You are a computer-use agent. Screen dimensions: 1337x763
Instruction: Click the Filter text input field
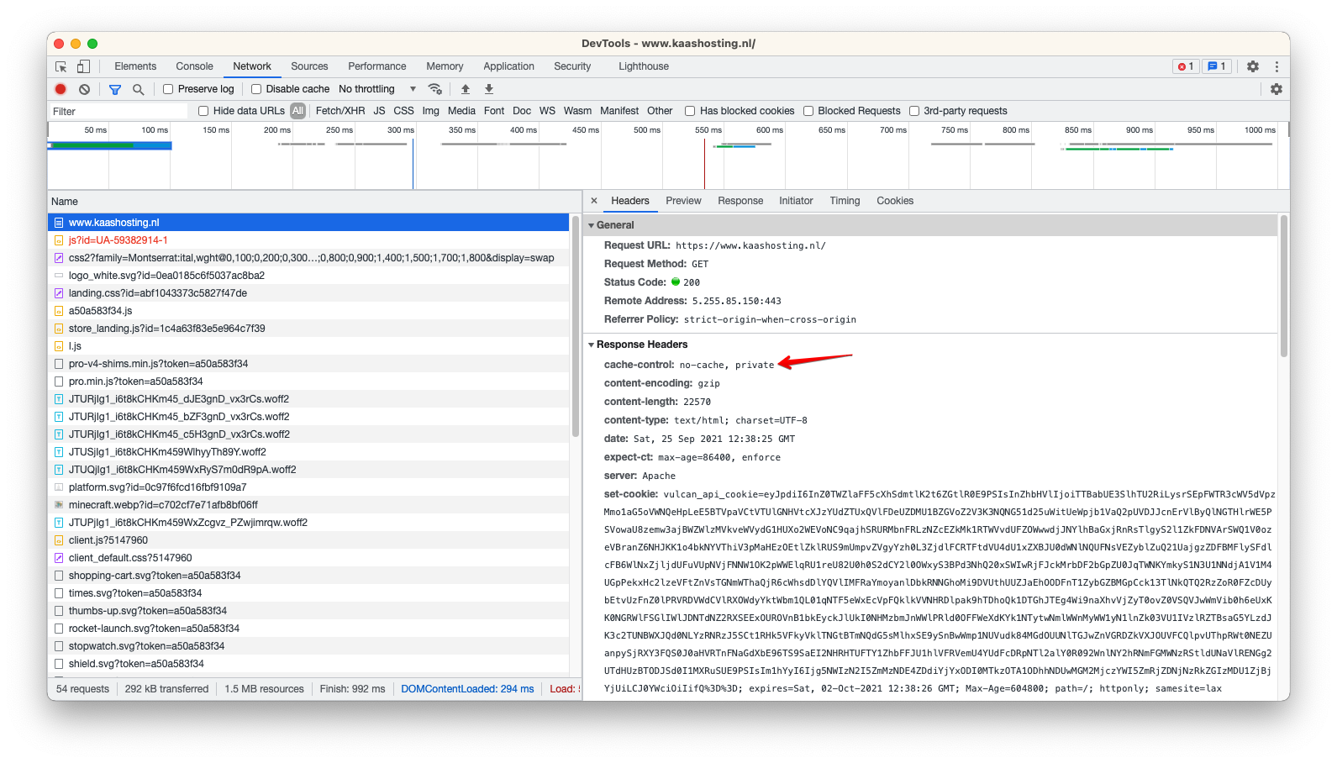click(x=118, y=112)
